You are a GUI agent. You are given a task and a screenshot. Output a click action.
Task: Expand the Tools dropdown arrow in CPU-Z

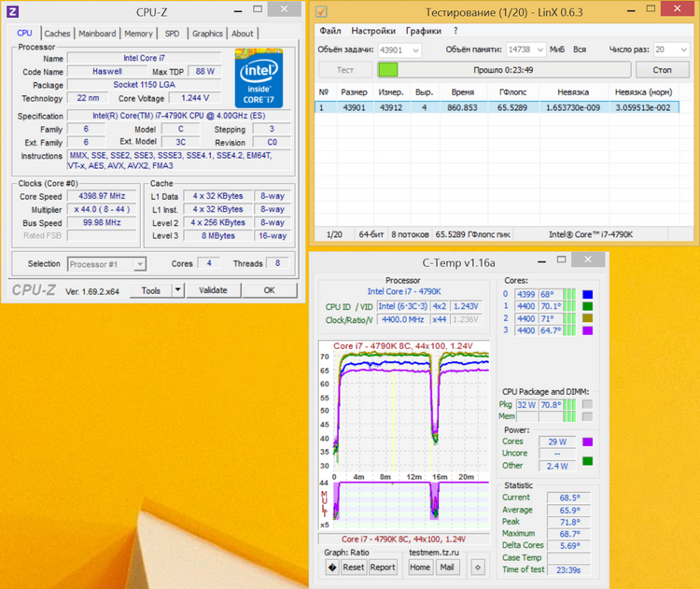pyautogui.click(x=177, y=290)
